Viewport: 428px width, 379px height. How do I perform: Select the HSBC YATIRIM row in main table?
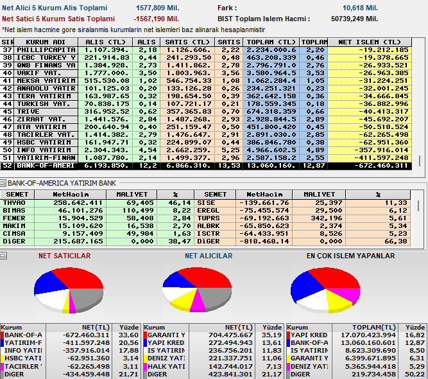coord(206,143)
